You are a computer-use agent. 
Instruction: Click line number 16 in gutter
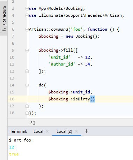(x=12, y=99)
